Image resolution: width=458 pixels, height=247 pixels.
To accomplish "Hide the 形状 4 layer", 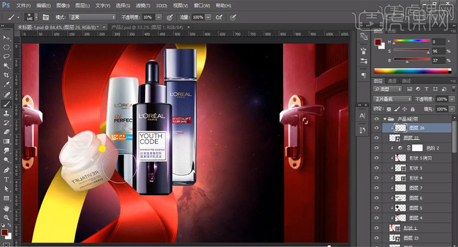I will tap(377, 178).
